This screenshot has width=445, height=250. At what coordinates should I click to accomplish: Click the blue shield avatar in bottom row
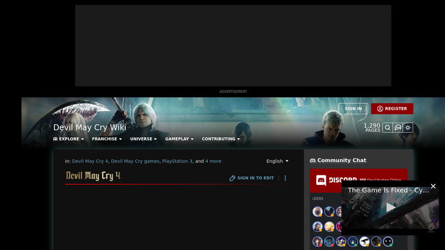point(353,242)
